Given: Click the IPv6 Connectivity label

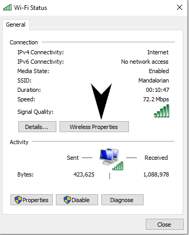Looking at the screenshot, I should pyautogui.click(x=41, y=62).
